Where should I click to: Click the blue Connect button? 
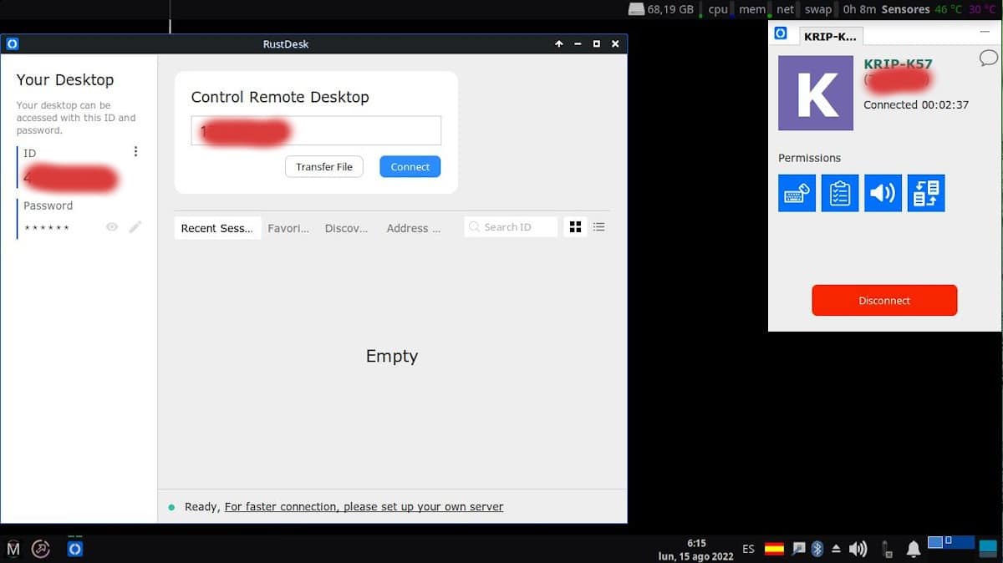pyautogui.click(x=410, y=167)
